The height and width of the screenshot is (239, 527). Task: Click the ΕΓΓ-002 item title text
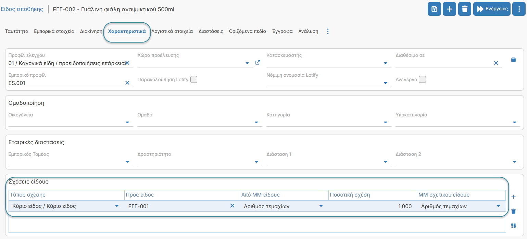(x=114, y=9)
